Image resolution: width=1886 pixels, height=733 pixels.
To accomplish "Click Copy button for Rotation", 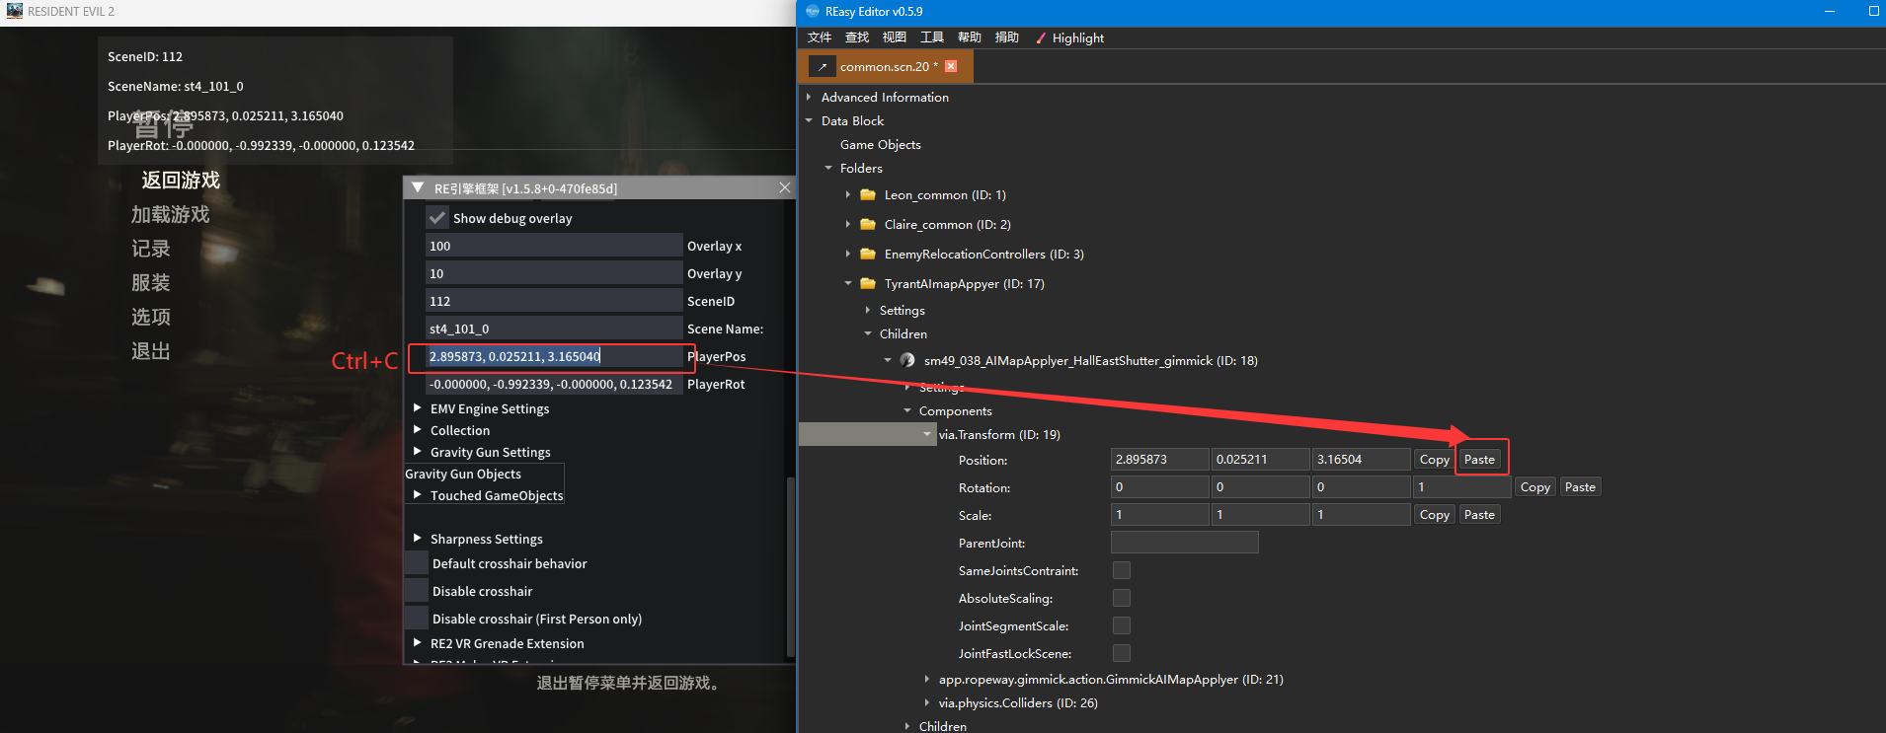I will tap(1534, 486).
